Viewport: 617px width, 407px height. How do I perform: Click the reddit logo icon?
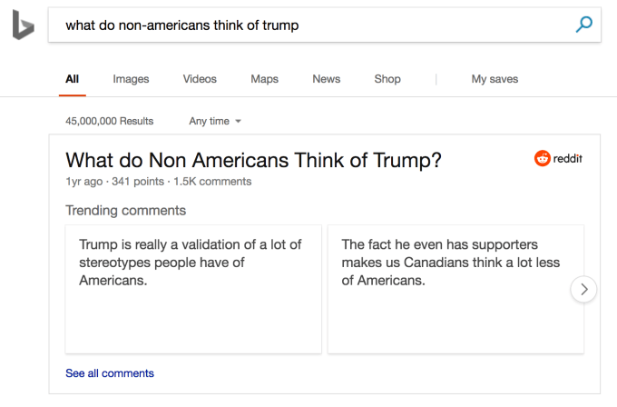click(543, 159)
